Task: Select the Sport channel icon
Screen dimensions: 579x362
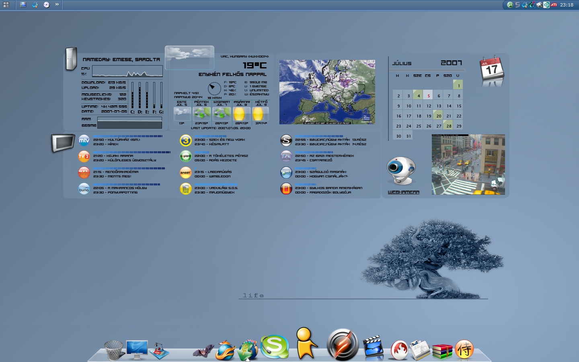Action: point(185,173)
